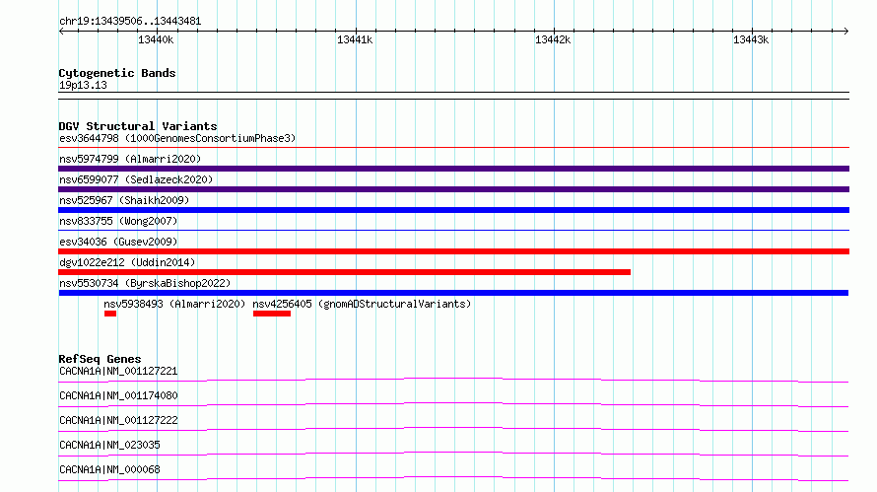Select the red bar under dgv1022e212

point(345,272)
